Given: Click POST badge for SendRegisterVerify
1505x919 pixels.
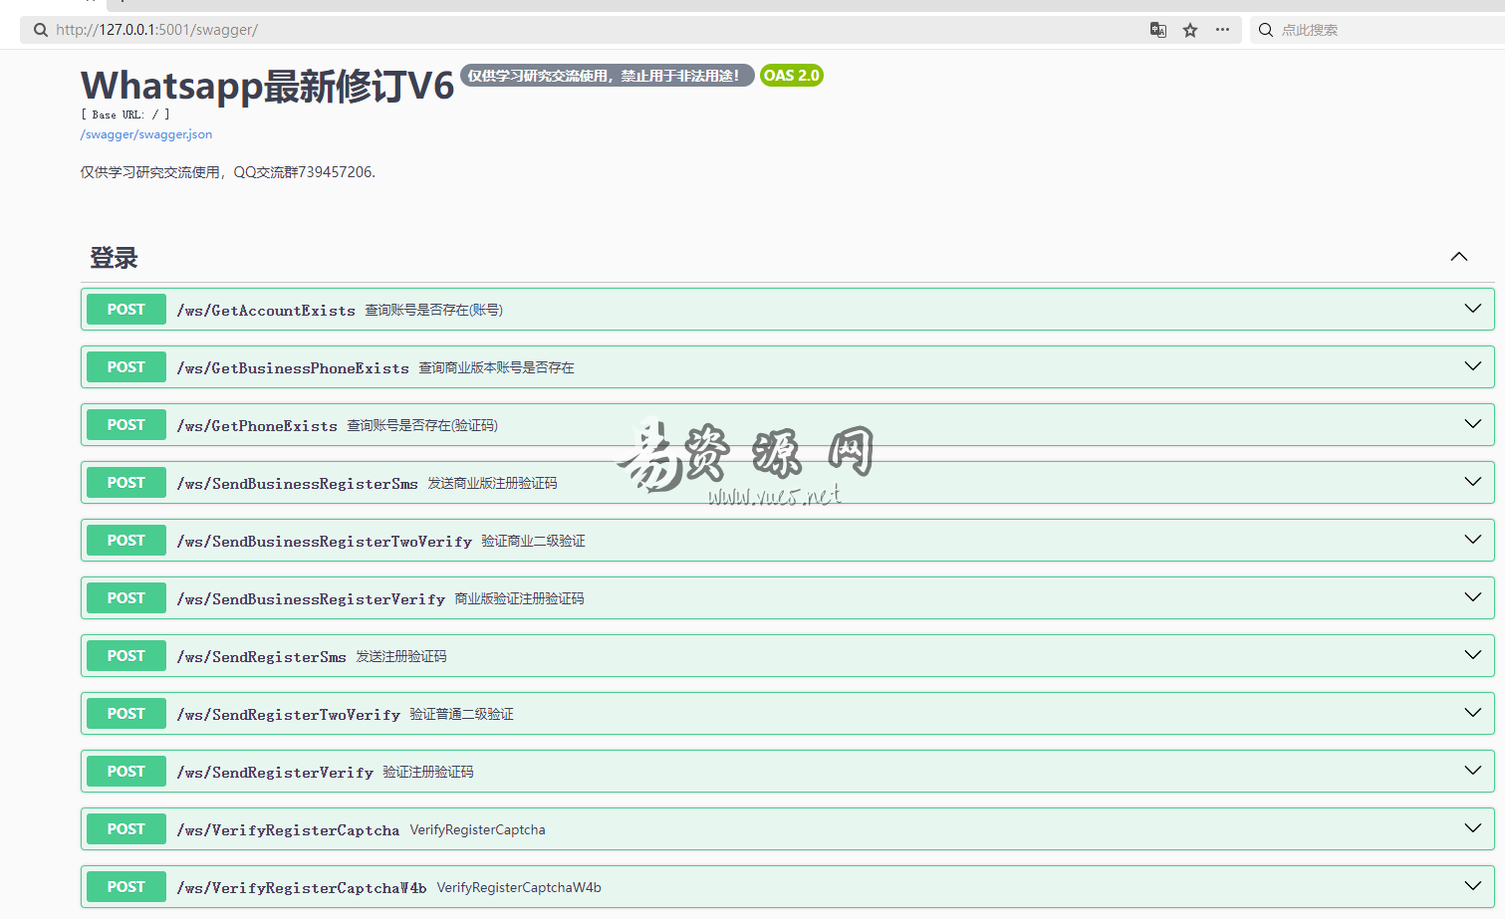Looking at the screenshot, I should 126,772.
